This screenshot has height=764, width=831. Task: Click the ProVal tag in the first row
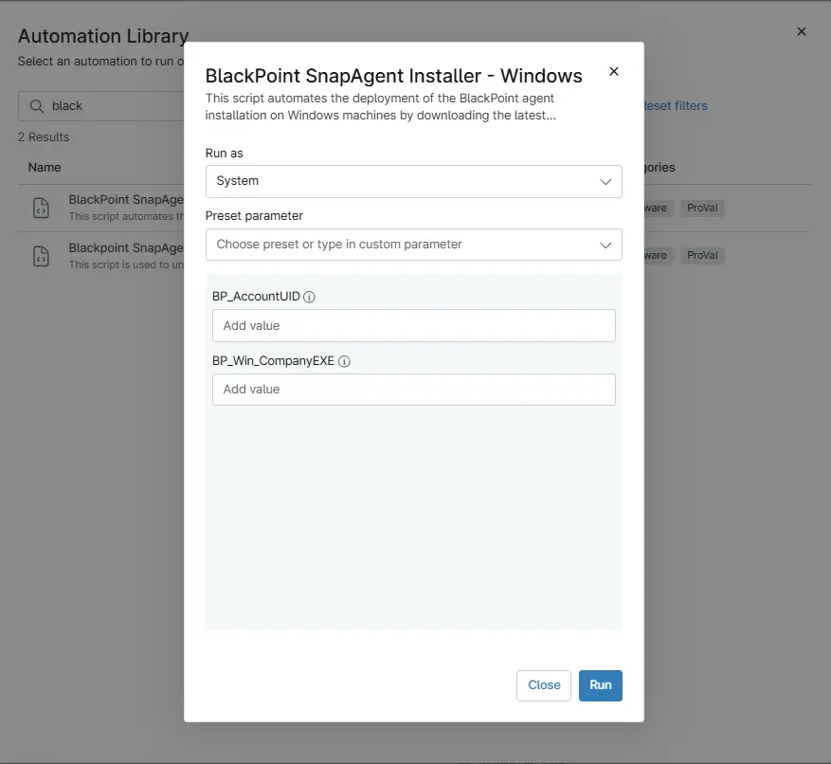(x=702, y=209)
